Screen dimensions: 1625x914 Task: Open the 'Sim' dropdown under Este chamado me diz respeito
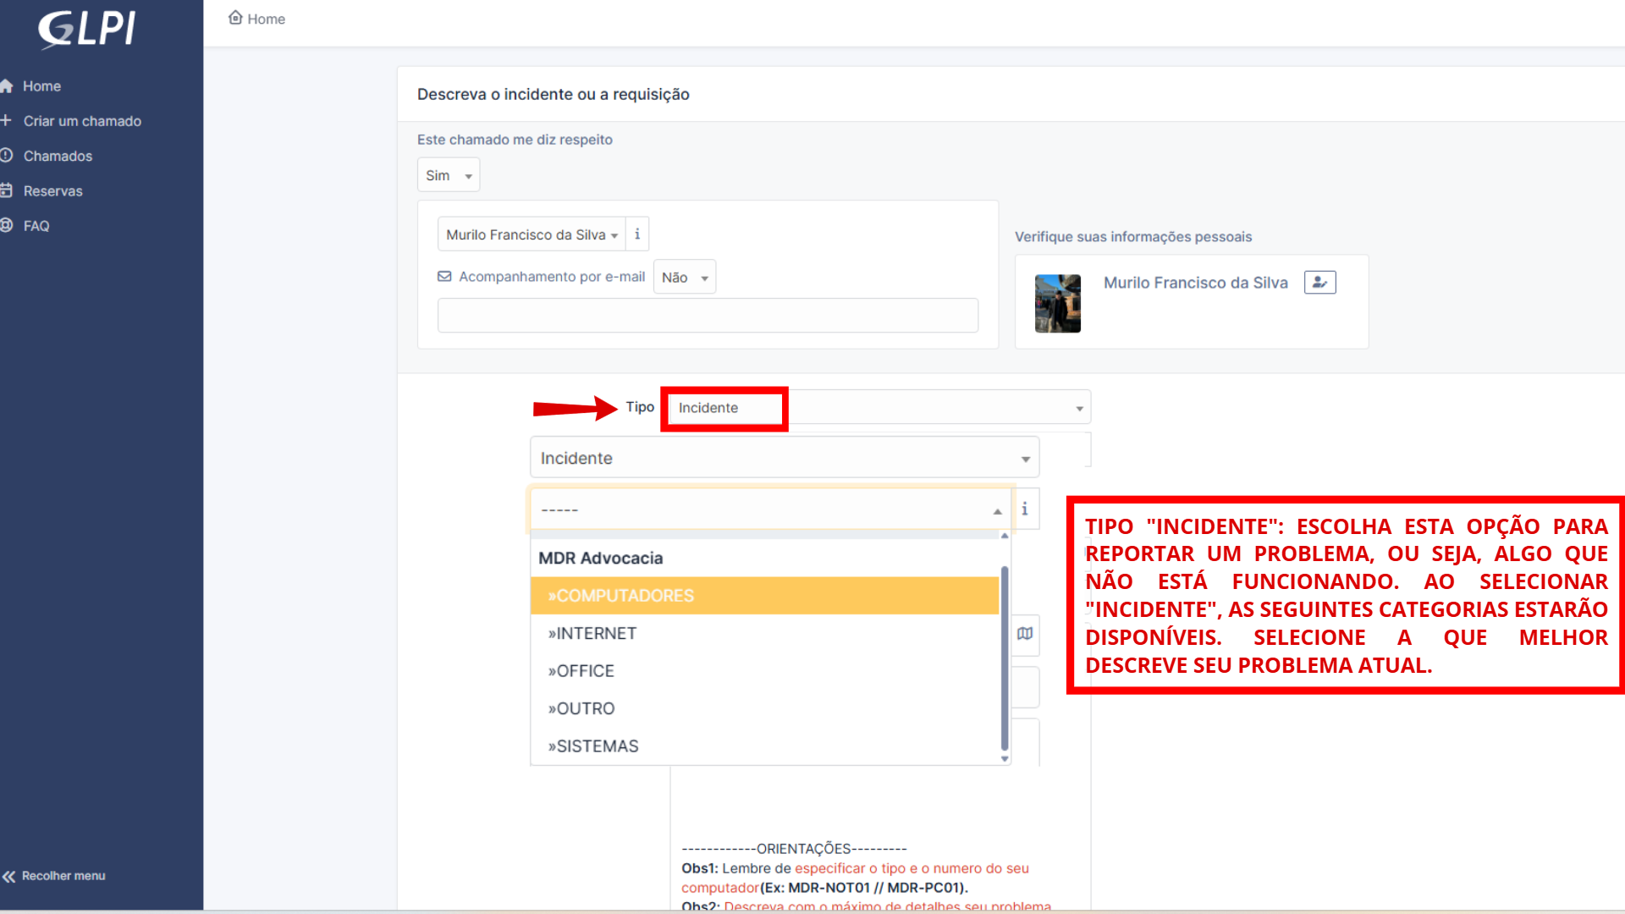pyautogui.click(x=448, y=174)
